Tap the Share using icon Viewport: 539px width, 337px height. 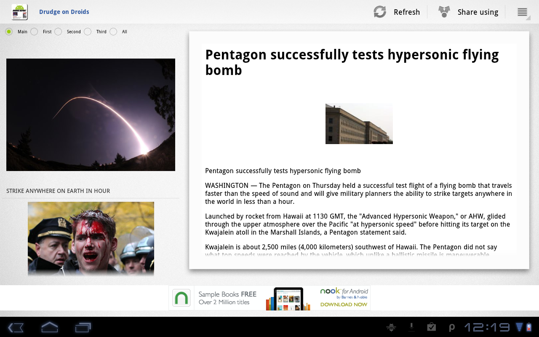[444, 12]
